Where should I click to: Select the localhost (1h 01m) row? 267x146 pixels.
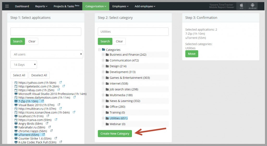(x=31, y=116)
